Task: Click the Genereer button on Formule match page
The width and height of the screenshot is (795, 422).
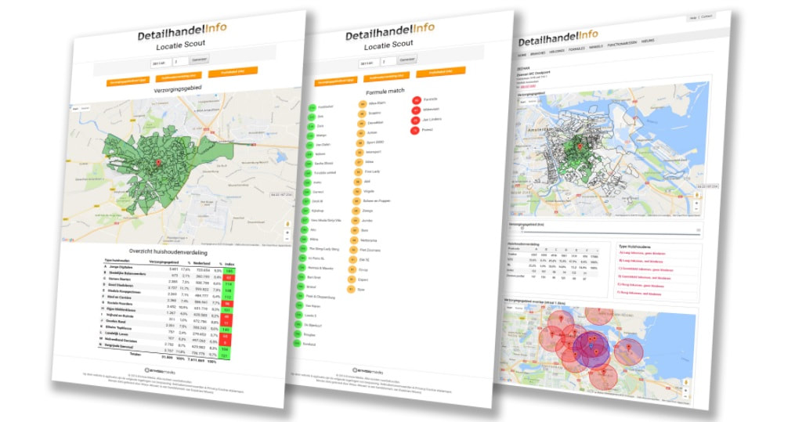Action: [407, 60]
